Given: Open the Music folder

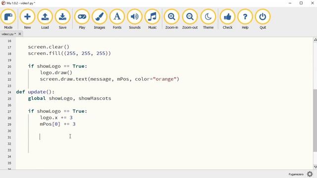Looking at the screenshot, I should pos(152,19).
